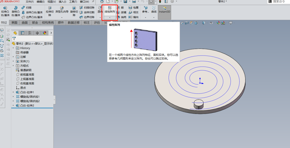Click the New document icon

pyautogui.click(x=108, y=2)
